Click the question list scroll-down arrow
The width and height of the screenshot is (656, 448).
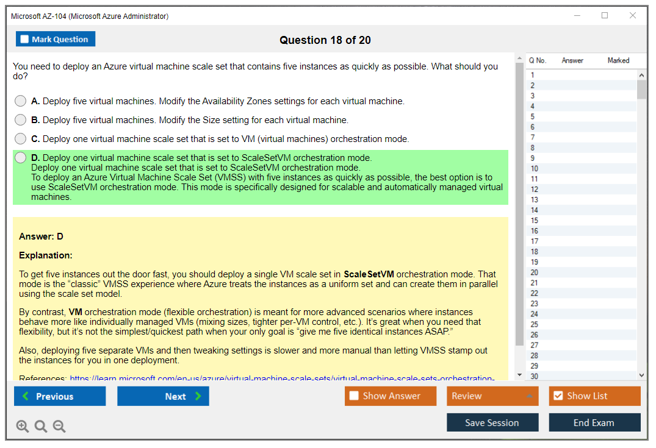coord(642,375)
